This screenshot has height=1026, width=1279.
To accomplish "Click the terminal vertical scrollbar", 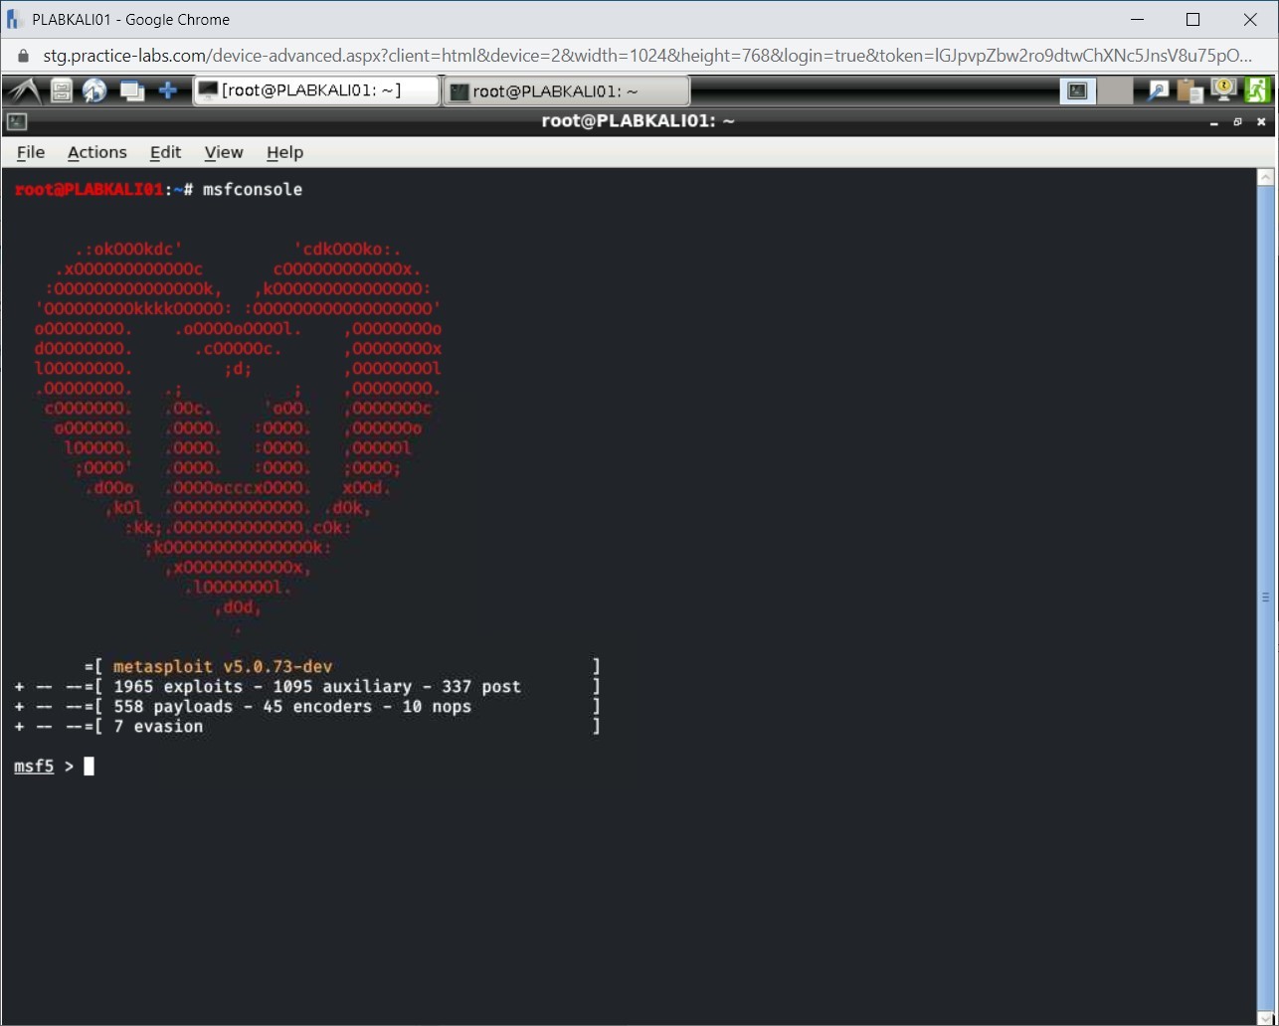I will pyautogui.click(x=1265, y=597).
